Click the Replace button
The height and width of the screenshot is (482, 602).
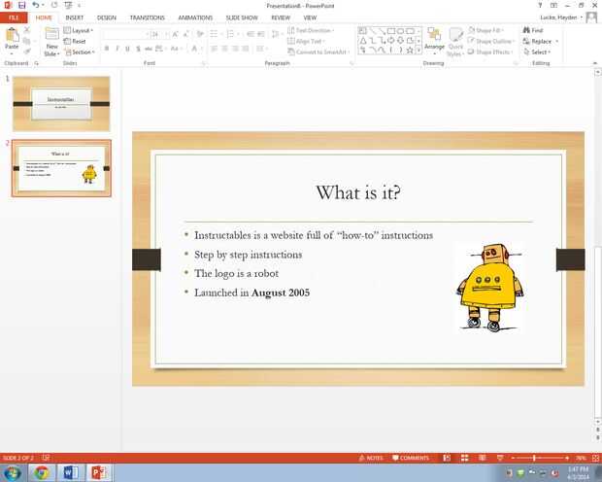click(538, 41)
